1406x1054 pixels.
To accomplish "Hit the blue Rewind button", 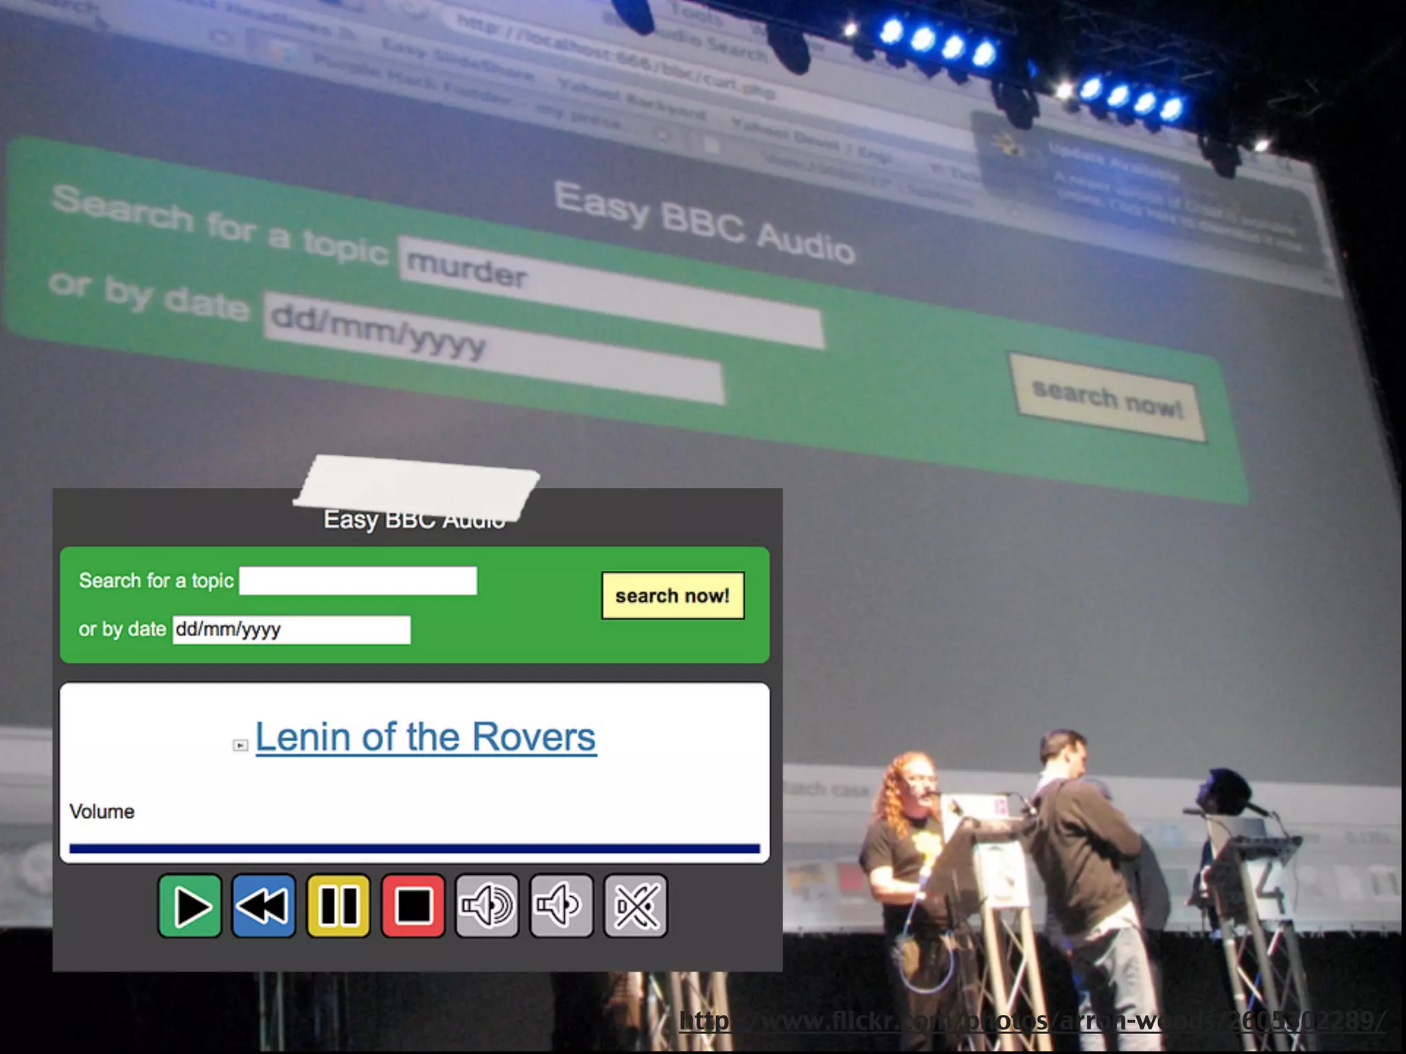I will [x=264, y=906].
